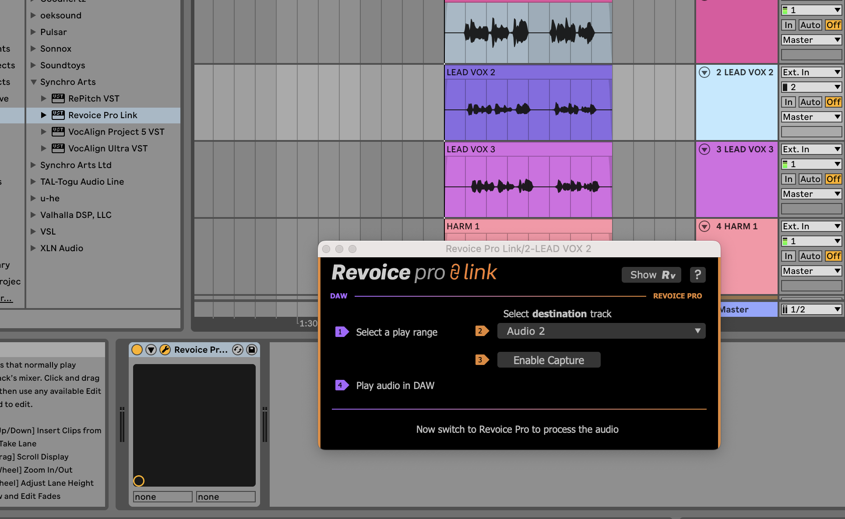The height and width of the screenshot is (519, 845).
Task: Select the VocAlign Ultra VST plug-in
Action: pos(108,148)
